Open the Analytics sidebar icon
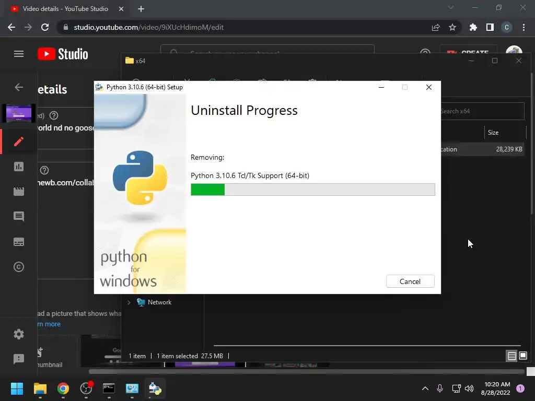This screenshot has height=401, width=535. [19, 167]
